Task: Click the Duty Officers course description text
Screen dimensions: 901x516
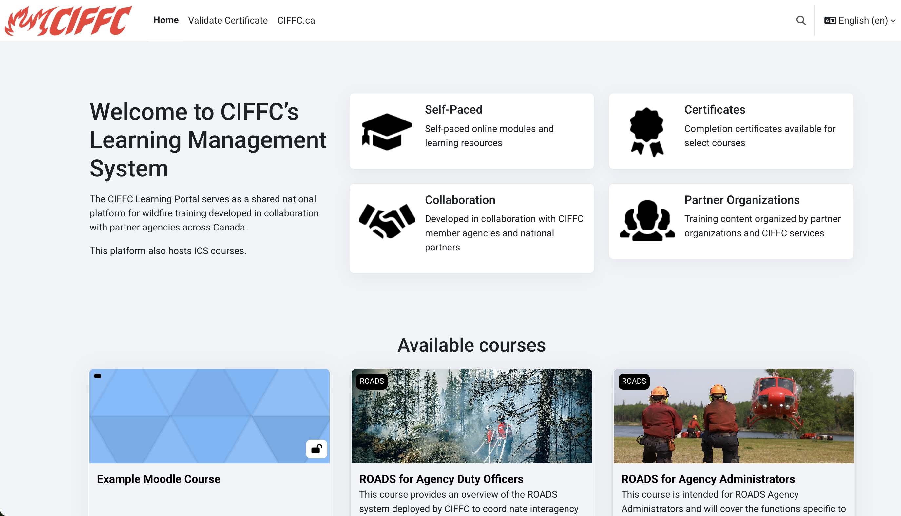Action: pyautogui.click(x=469, y=502)
